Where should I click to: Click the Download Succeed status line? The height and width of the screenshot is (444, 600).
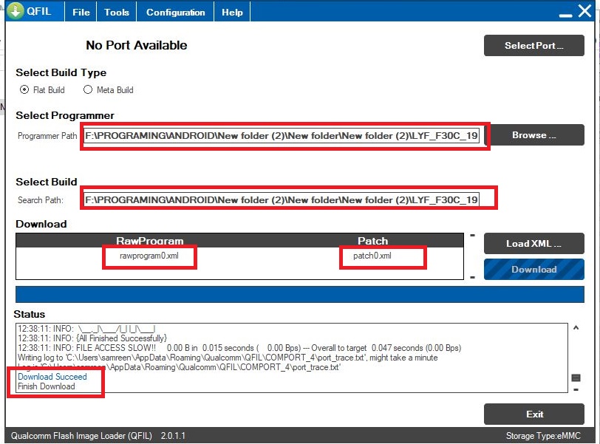point(52,377)
